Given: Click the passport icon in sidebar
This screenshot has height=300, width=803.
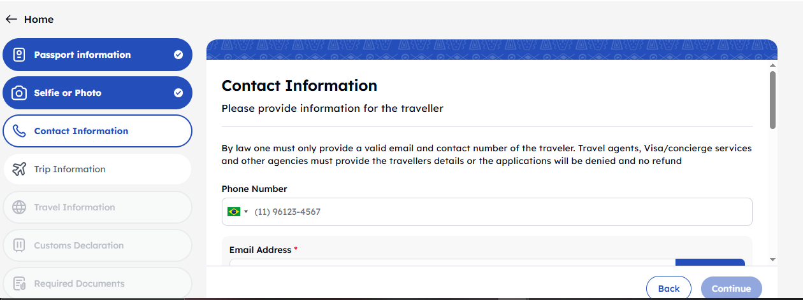Looking at the screenshot, I should pyautogui.click(x=19, y=55).
